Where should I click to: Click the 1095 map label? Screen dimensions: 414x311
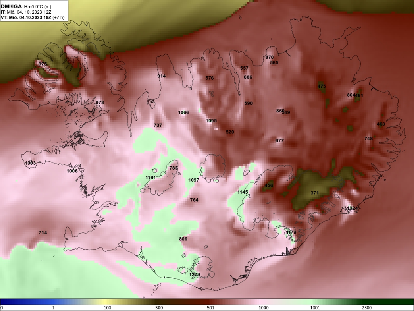[211, 121]
